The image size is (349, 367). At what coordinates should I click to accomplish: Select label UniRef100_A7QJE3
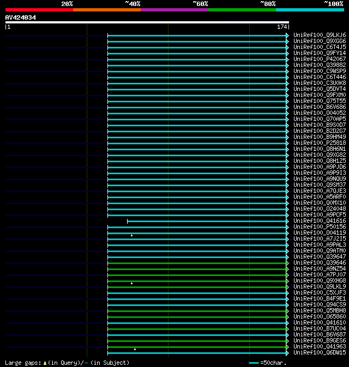(320, 191)
